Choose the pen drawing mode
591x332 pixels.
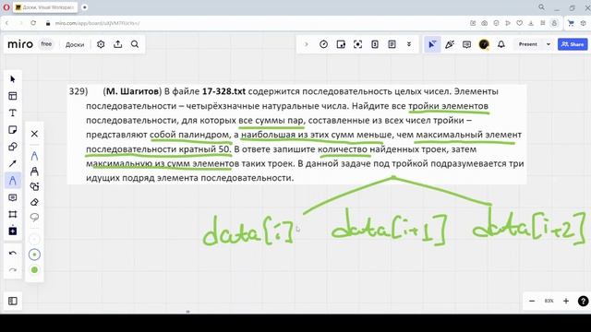tap(34, 156)
